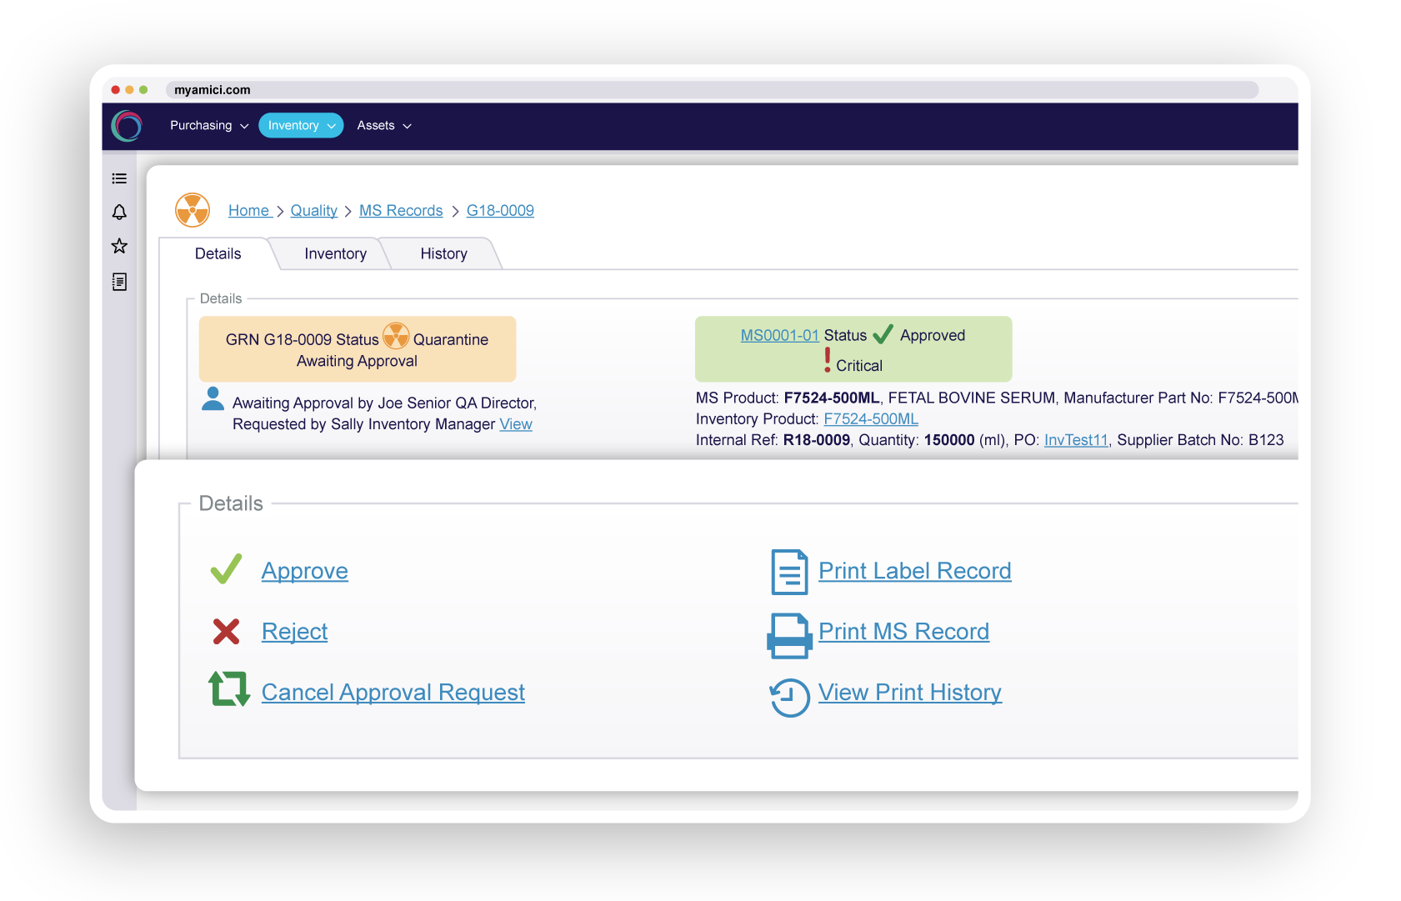1401x901 pixels.
Task: Click the red Reject cross icon
Action: tap(226, 632)
